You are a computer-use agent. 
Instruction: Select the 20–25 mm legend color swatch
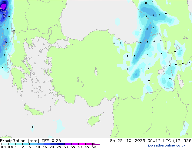54,144
